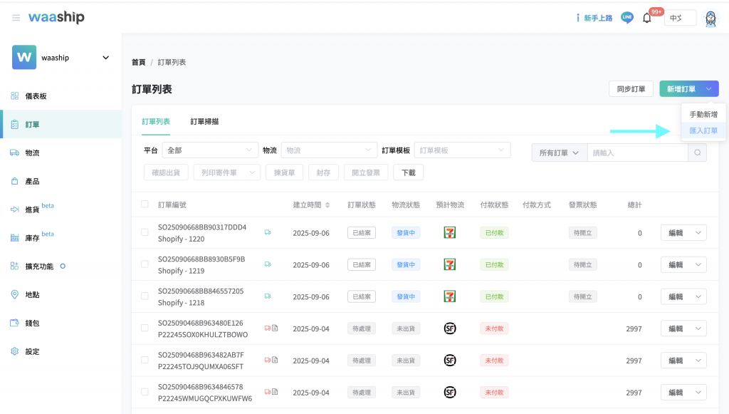Open the notification bell icon

[646, 18]
